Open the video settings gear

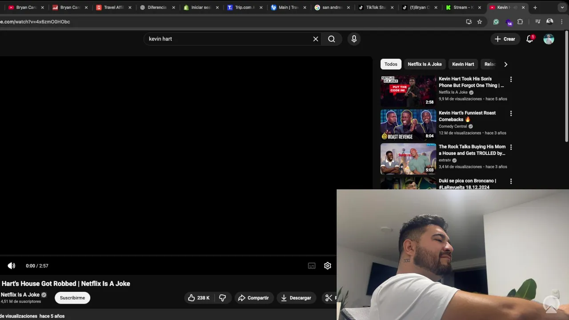(x=328, y=266)
